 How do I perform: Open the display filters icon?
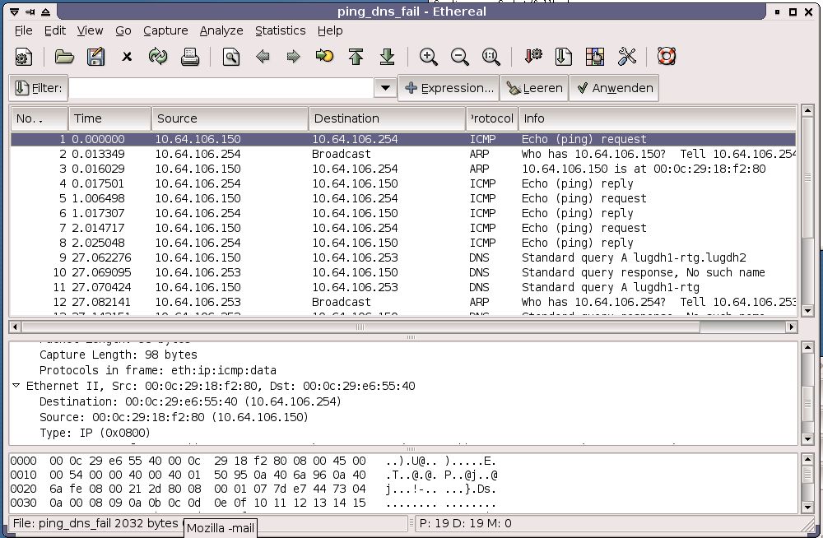click(563, 57)
